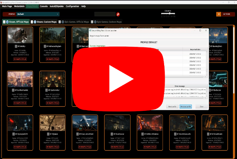
Task: Maximize the import maps dialog
Action: pos(200,30)
